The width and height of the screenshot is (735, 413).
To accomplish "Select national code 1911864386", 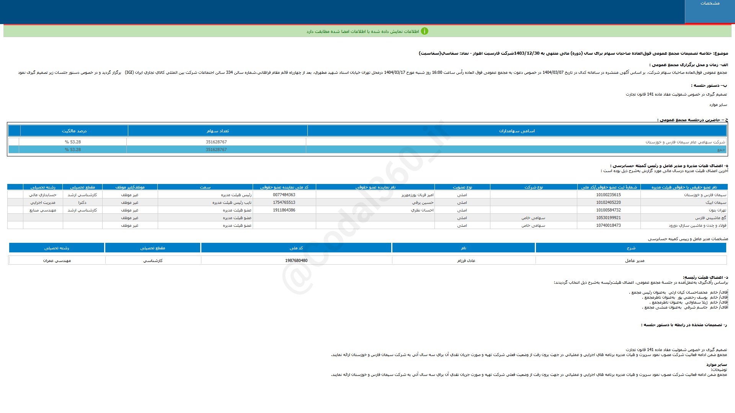I will coord(284,210).
